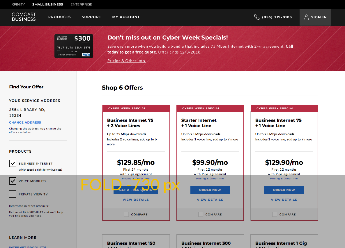Call the (855) 319-0103 number link
Image resolution: width=345 pixels, height=248 pixels.
click(x=277, y=17)
